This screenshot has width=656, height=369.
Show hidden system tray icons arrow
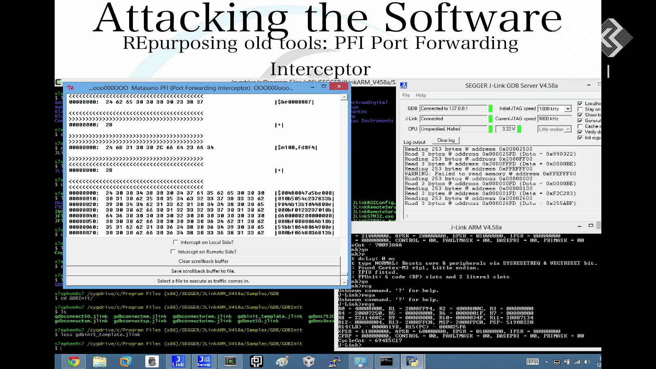click(x=546, y=362)
